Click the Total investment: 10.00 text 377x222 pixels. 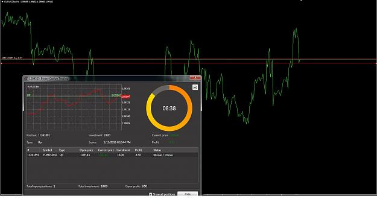click(93, 186)
